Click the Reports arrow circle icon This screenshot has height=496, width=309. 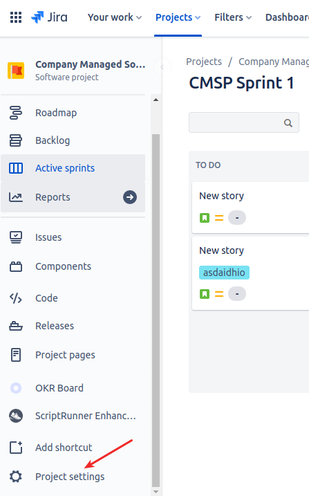(x=130, y=197)
